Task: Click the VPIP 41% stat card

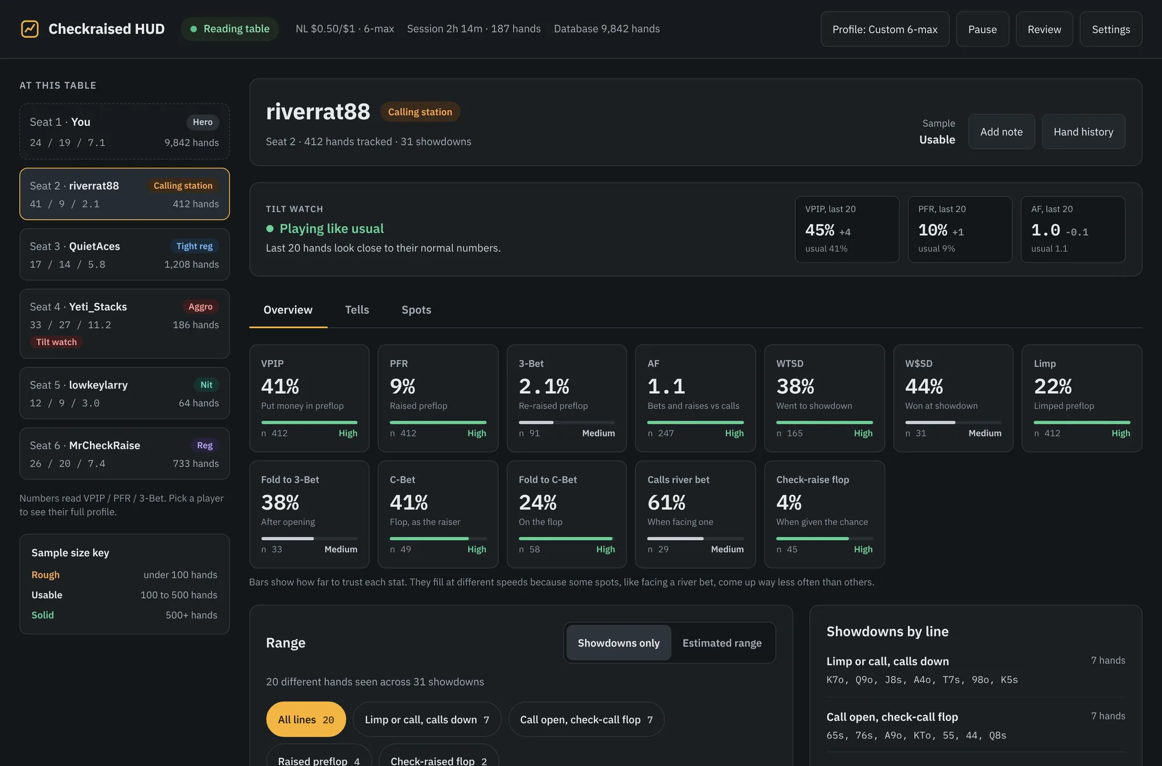Action: [x=309, y=398]
